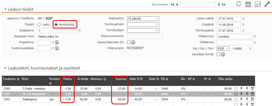Click the Alennus column settings icon

pyautogui.click(x=105, y=79)
